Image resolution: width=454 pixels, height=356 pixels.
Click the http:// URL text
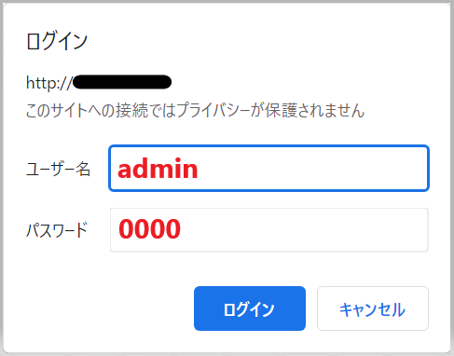click(49, 83)
